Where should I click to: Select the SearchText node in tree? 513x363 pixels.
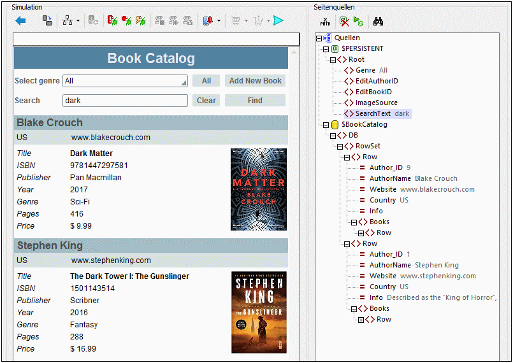click(374, 113)
